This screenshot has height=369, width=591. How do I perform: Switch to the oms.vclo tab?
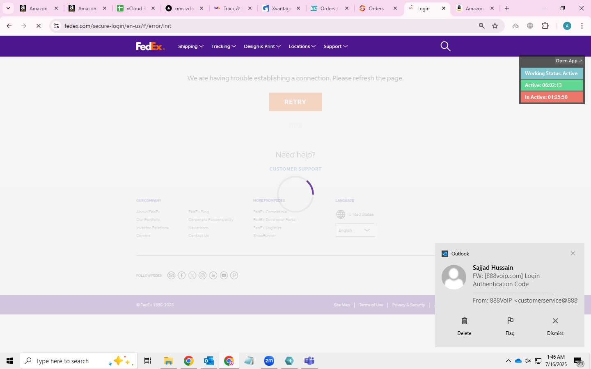[184, 8]
